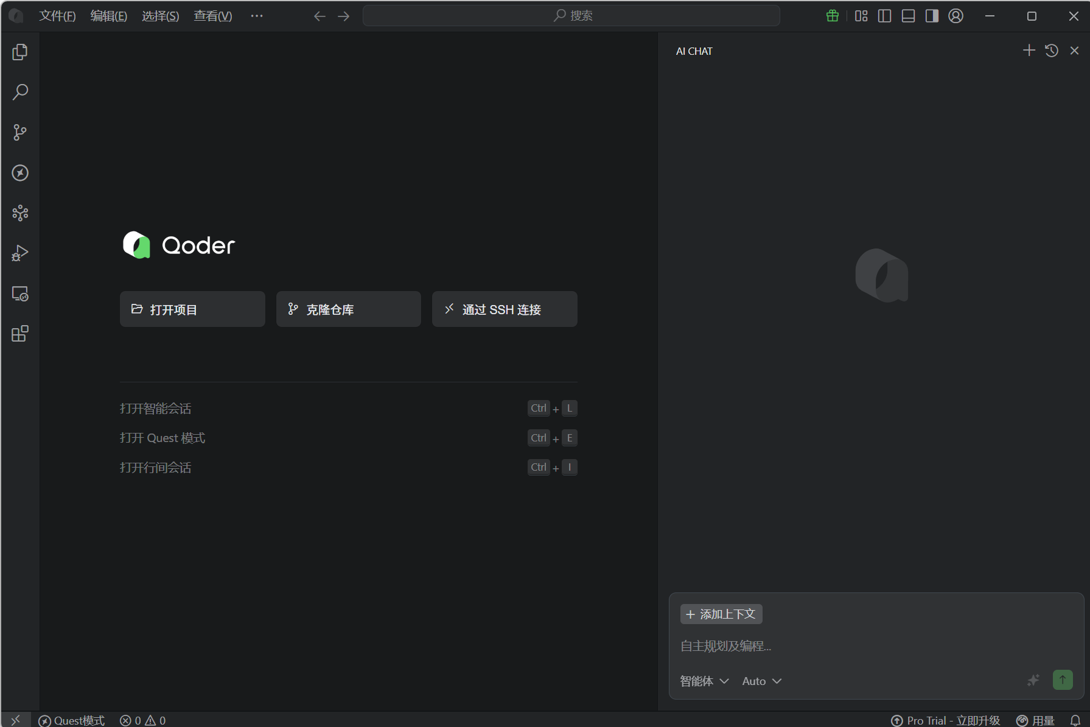
Task: Click the 打开项目 button
Action: (192, 309)
